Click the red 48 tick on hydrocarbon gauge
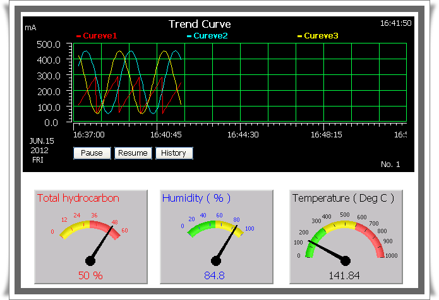Screen dimensions: 439x300 click(115, 222)
